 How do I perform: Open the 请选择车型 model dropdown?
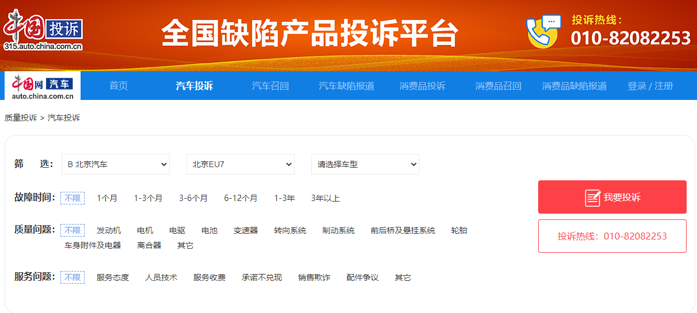[365, 164]
